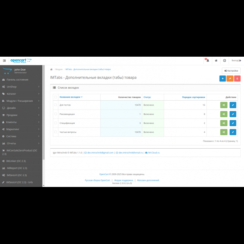
Task: Select the 'Частые вопросы' row checkbox
Action: pos(56,132)
